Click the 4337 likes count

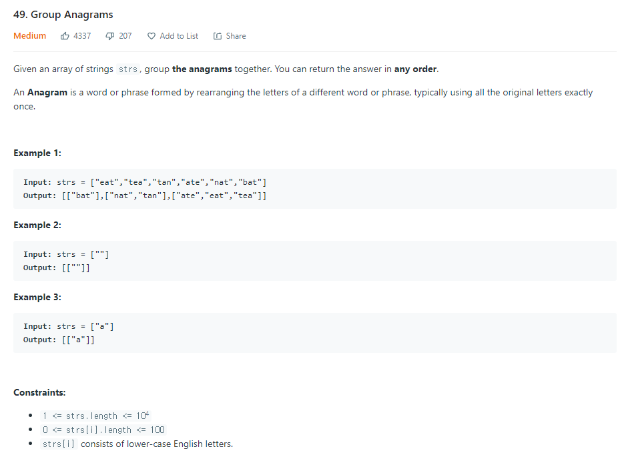click(82, 36)
